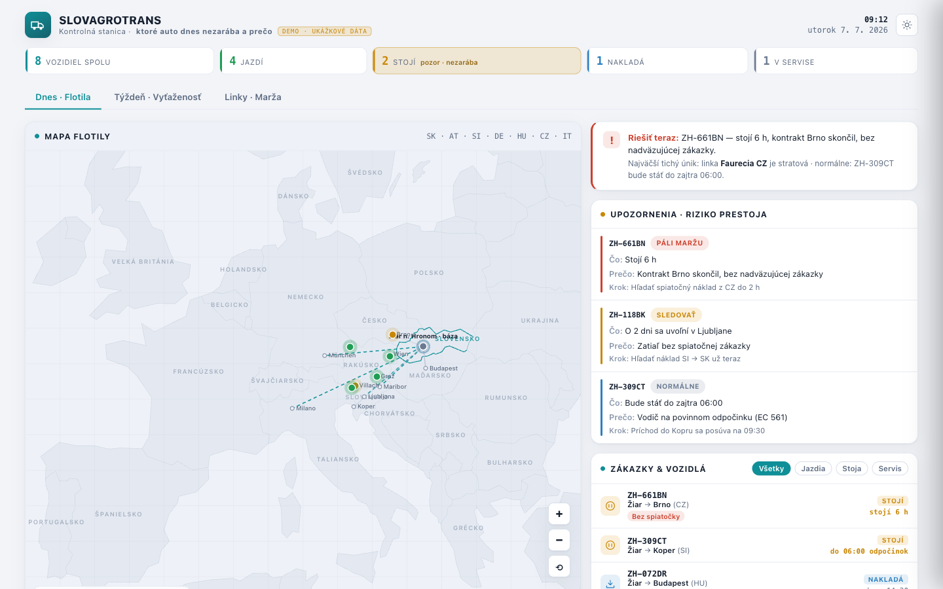Click the Koper destination point on map
Image resolution: width=943 pixels, height=589 pixels.
click(354, 406)
